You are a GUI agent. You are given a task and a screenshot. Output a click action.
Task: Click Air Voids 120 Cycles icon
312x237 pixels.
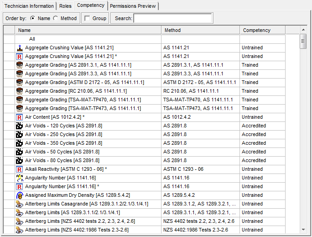click(19, 126)
